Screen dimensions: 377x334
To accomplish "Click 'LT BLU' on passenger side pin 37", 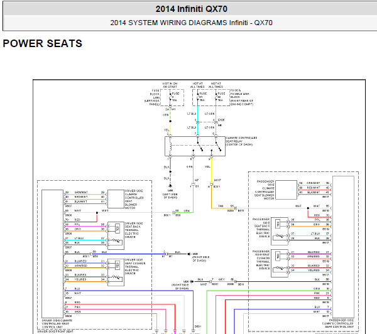I will click(315, 234).
